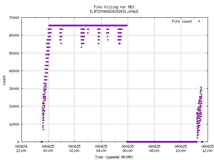The height and width of the screenshot is (160, 214).
Task: Click the chart title 'Fifo filling for MEX'
Action: click(114, 7)
